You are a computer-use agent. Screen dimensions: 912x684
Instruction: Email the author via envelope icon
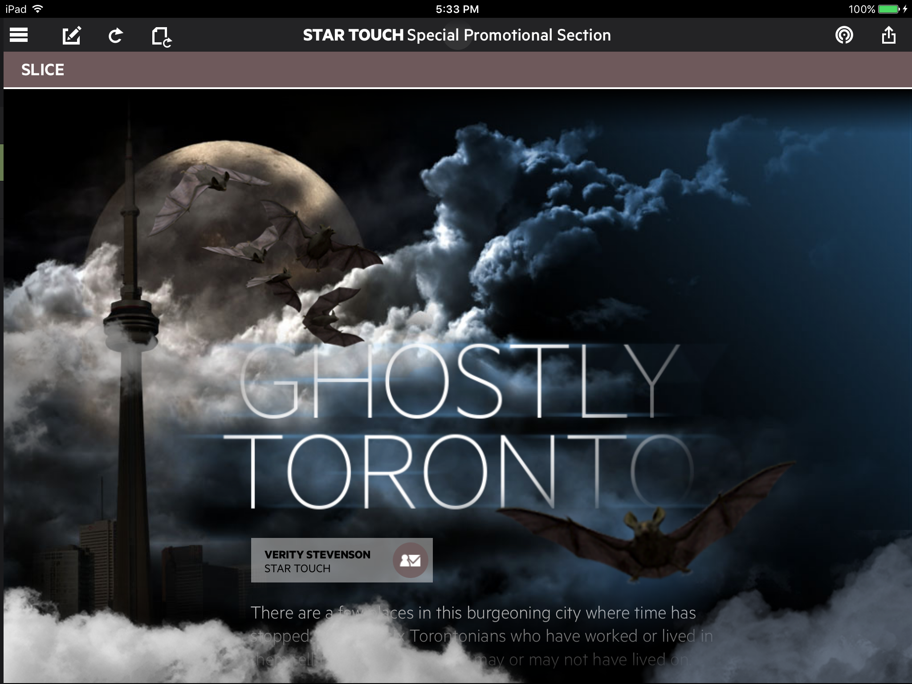click(410, 560)
